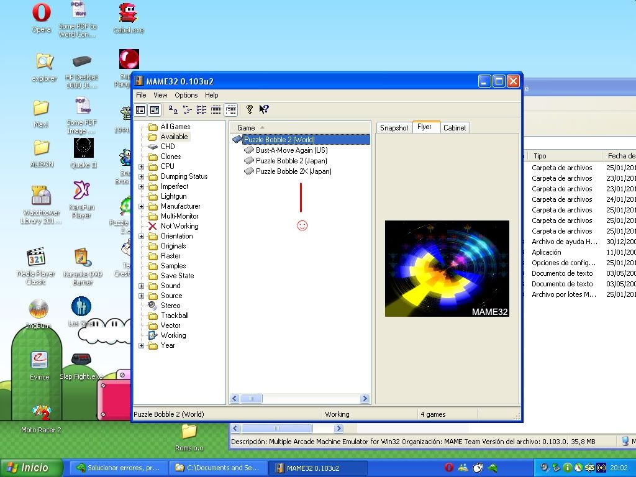636x477 pixels.
Task: Switch to Solucionar errores taskbar window
Action: click(x=119, y=468)
